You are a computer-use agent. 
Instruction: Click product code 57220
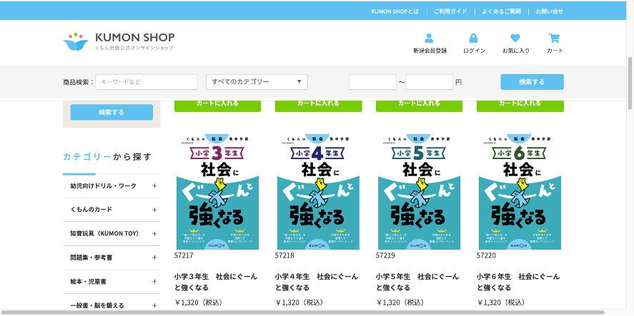[x=487, y=255]
